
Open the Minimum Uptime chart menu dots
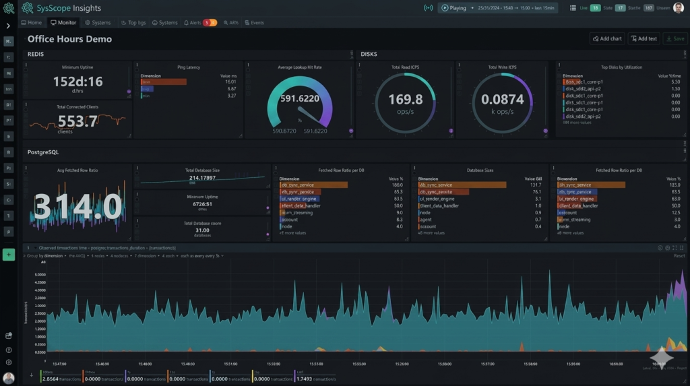coord(26,65)
